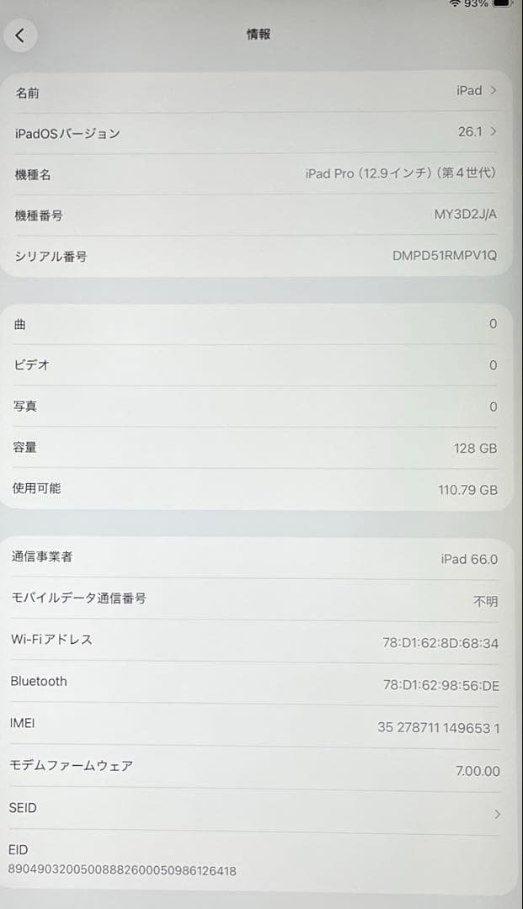Tap the battery indicator in status bar
The image size is (523, 909).
pos(502,4)
